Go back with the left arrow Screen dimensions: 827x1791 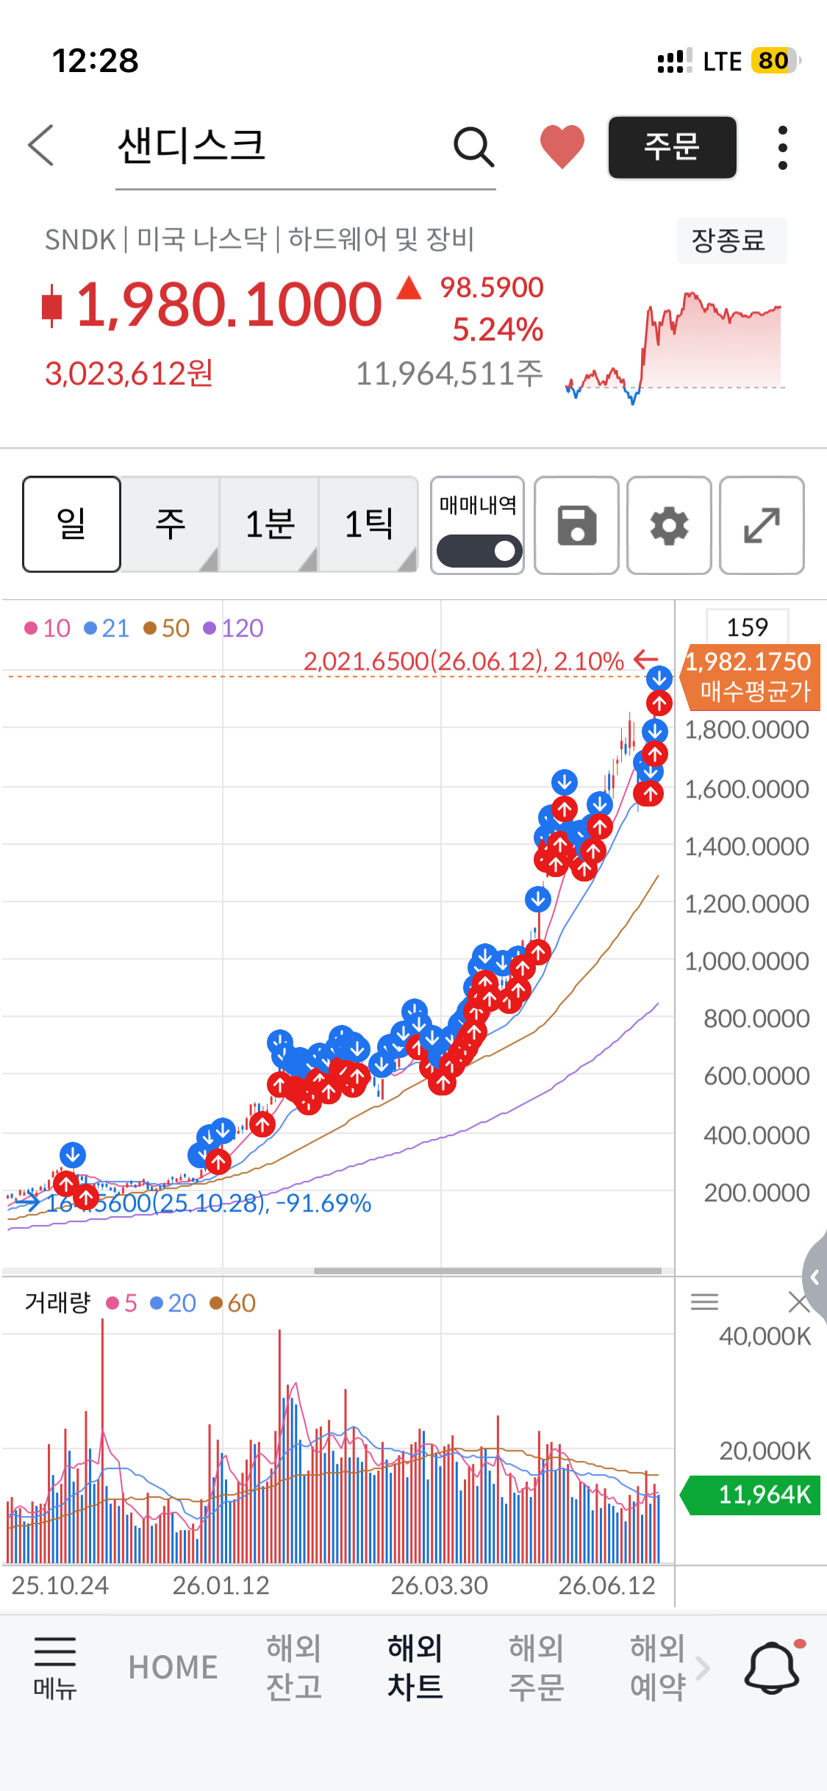41,146
